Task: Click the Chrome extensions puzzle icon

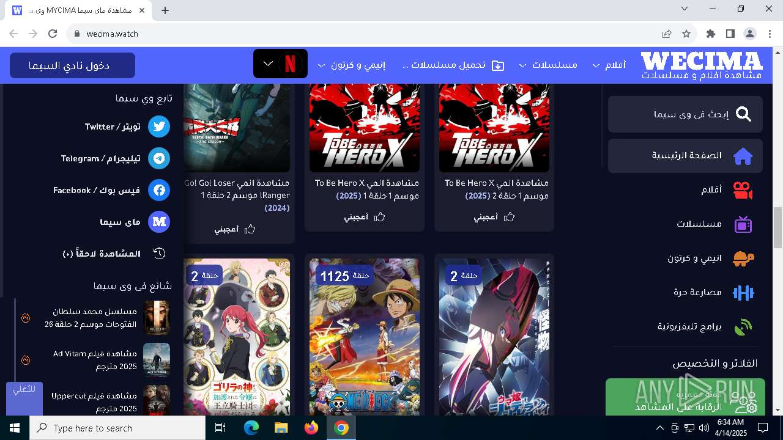Action: click(711, 34)
